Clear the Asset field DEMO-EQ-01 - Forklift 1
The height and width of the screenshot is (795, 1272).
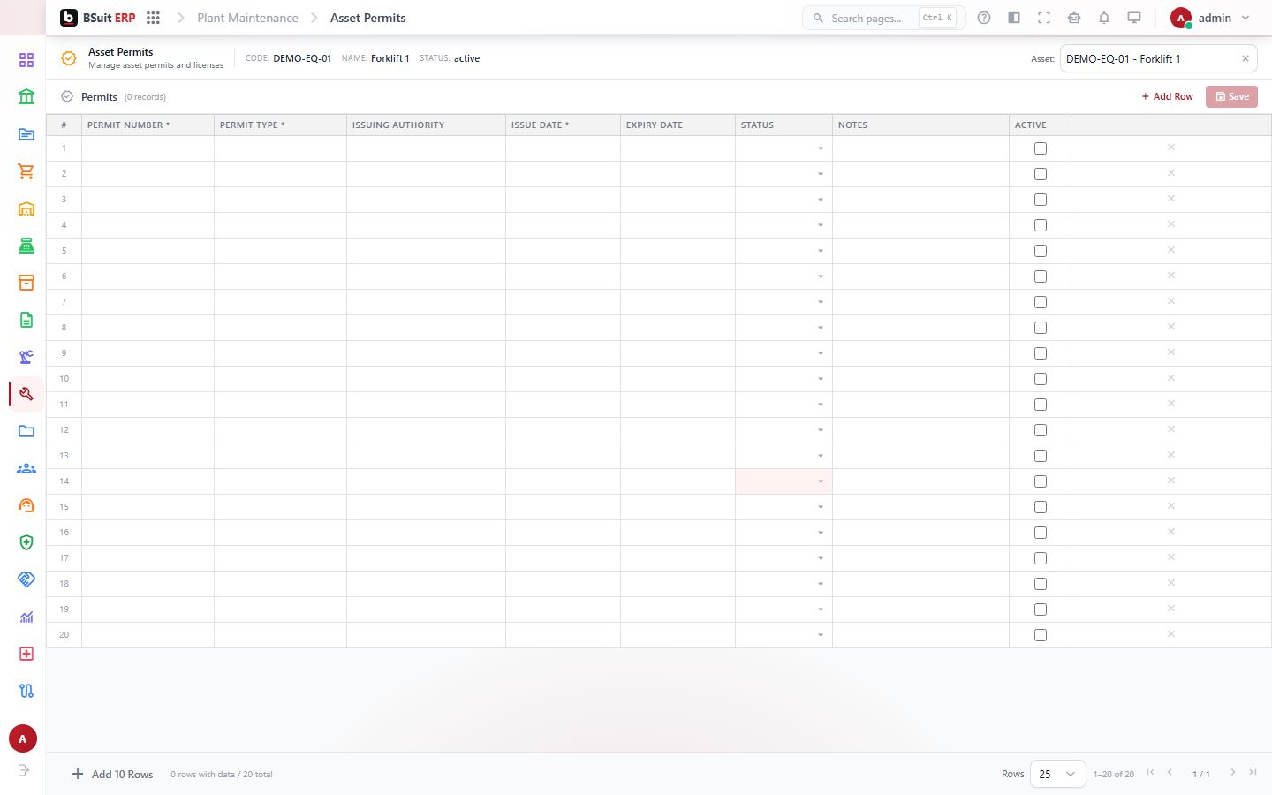(x=1245, y=58)
